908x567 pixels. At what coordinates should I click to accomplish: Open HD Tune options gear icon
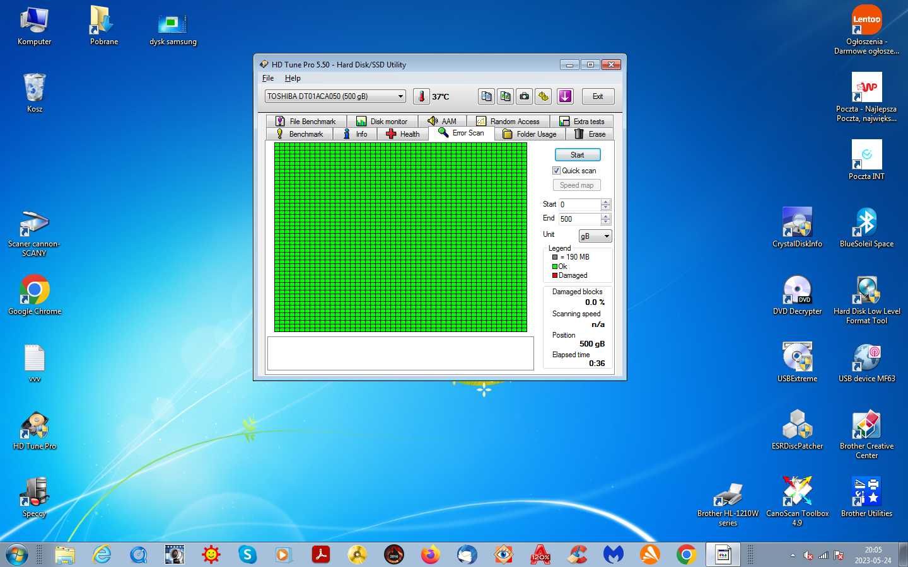click(543, 96)
